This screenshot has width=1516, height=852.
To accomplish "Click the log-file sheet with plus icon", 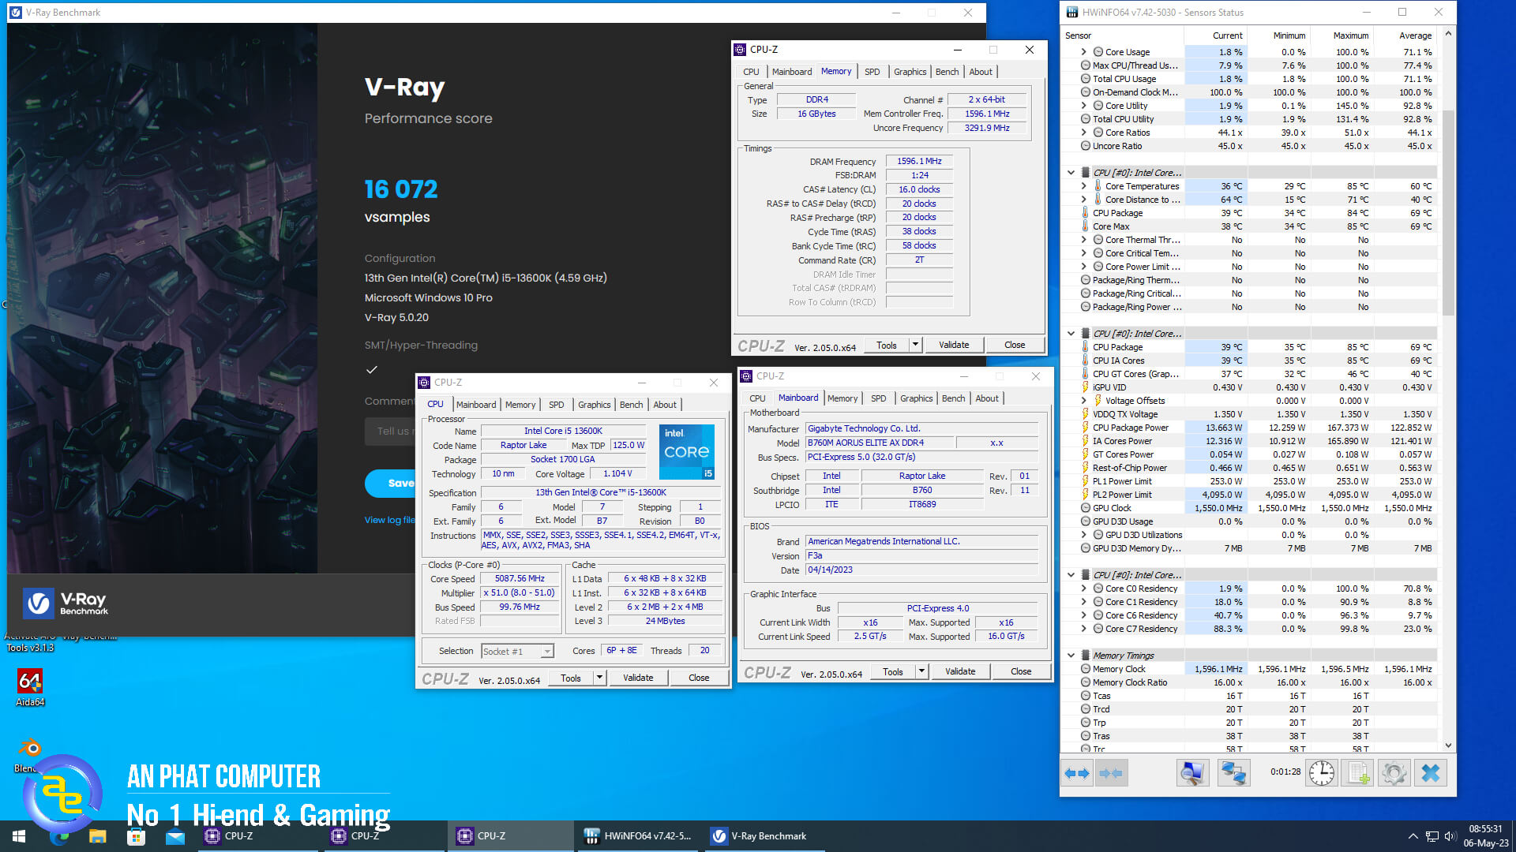I will click(x=1358, y=773).
